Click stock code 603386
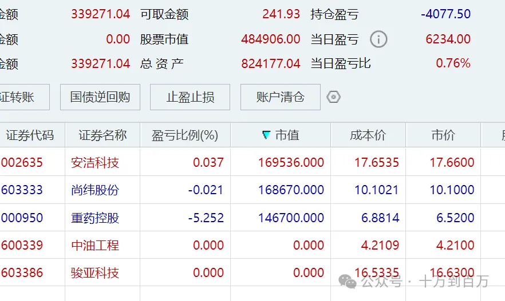 (22, 273)
